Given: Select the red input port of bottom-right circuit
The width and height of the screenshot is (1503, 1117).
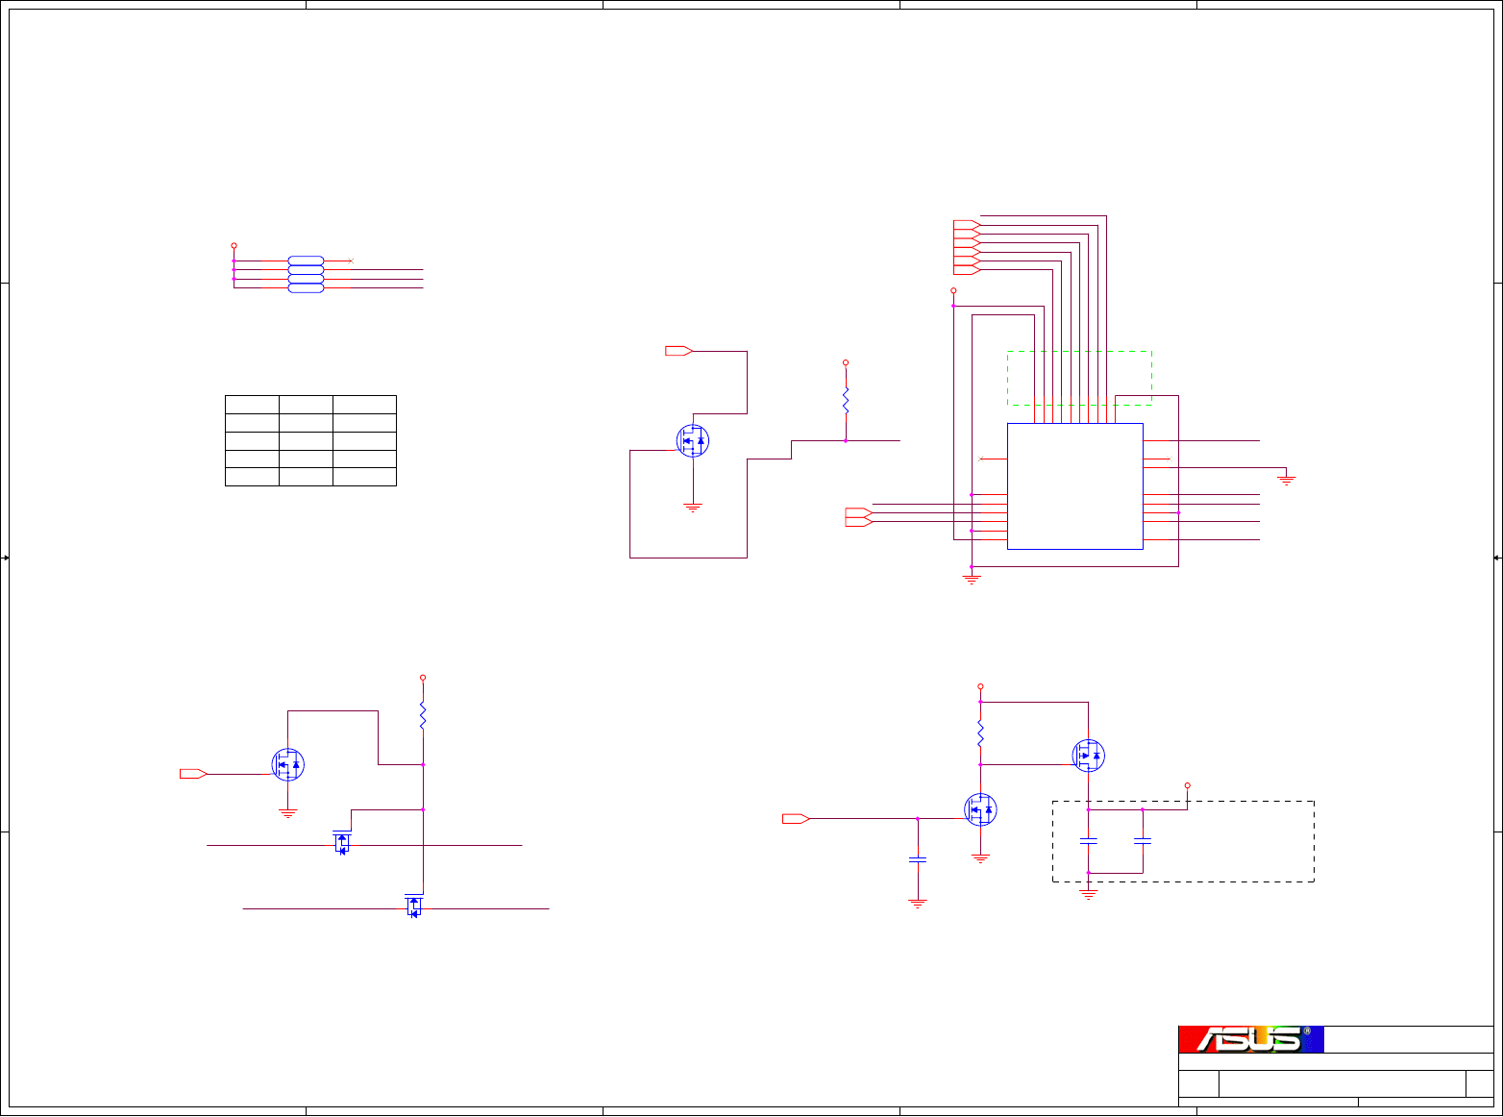Looking at the screenshot, I should 796,818.
